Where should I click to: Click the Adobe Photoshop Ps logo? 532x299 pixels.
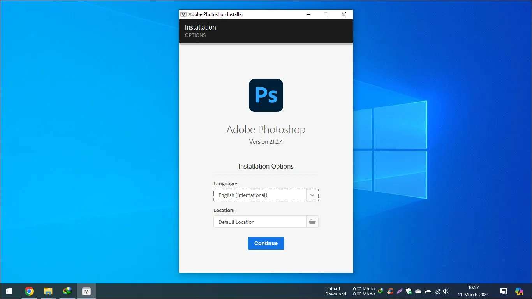coord(266,95)
